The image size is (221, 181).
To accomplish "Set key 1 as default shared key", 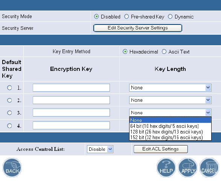I will pyautogui.click(x=9, y=88).
